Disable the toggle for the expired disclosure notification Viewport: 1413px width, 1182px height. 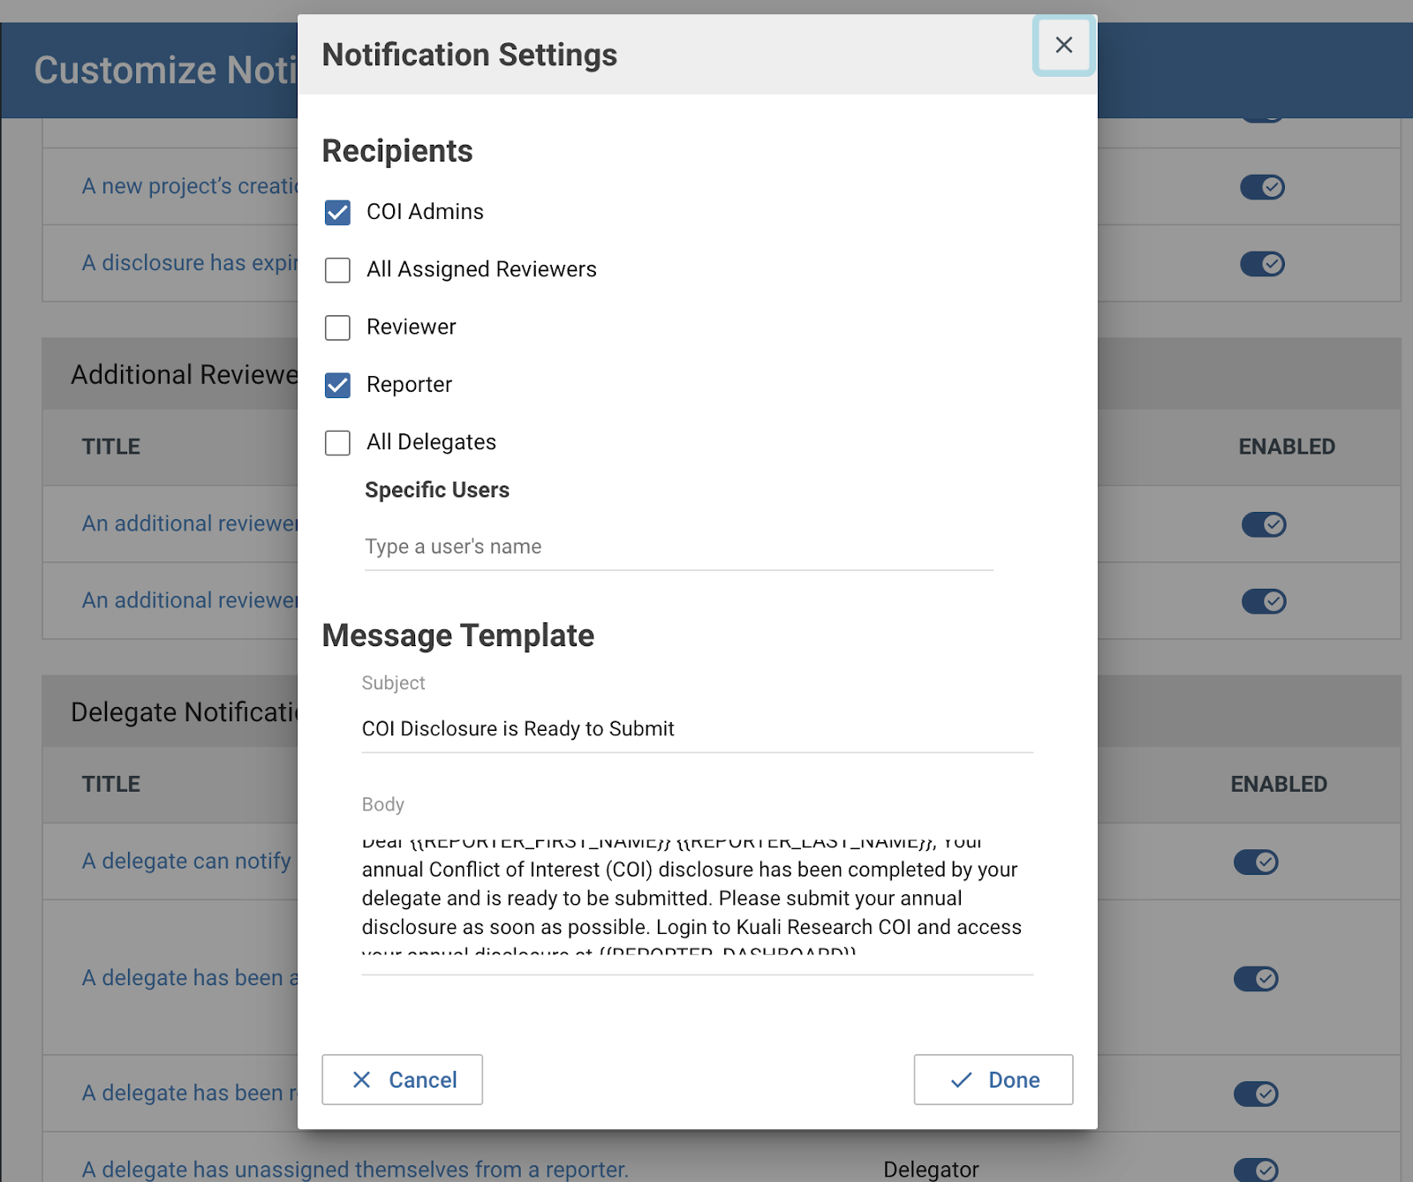tap(1263, 263)
